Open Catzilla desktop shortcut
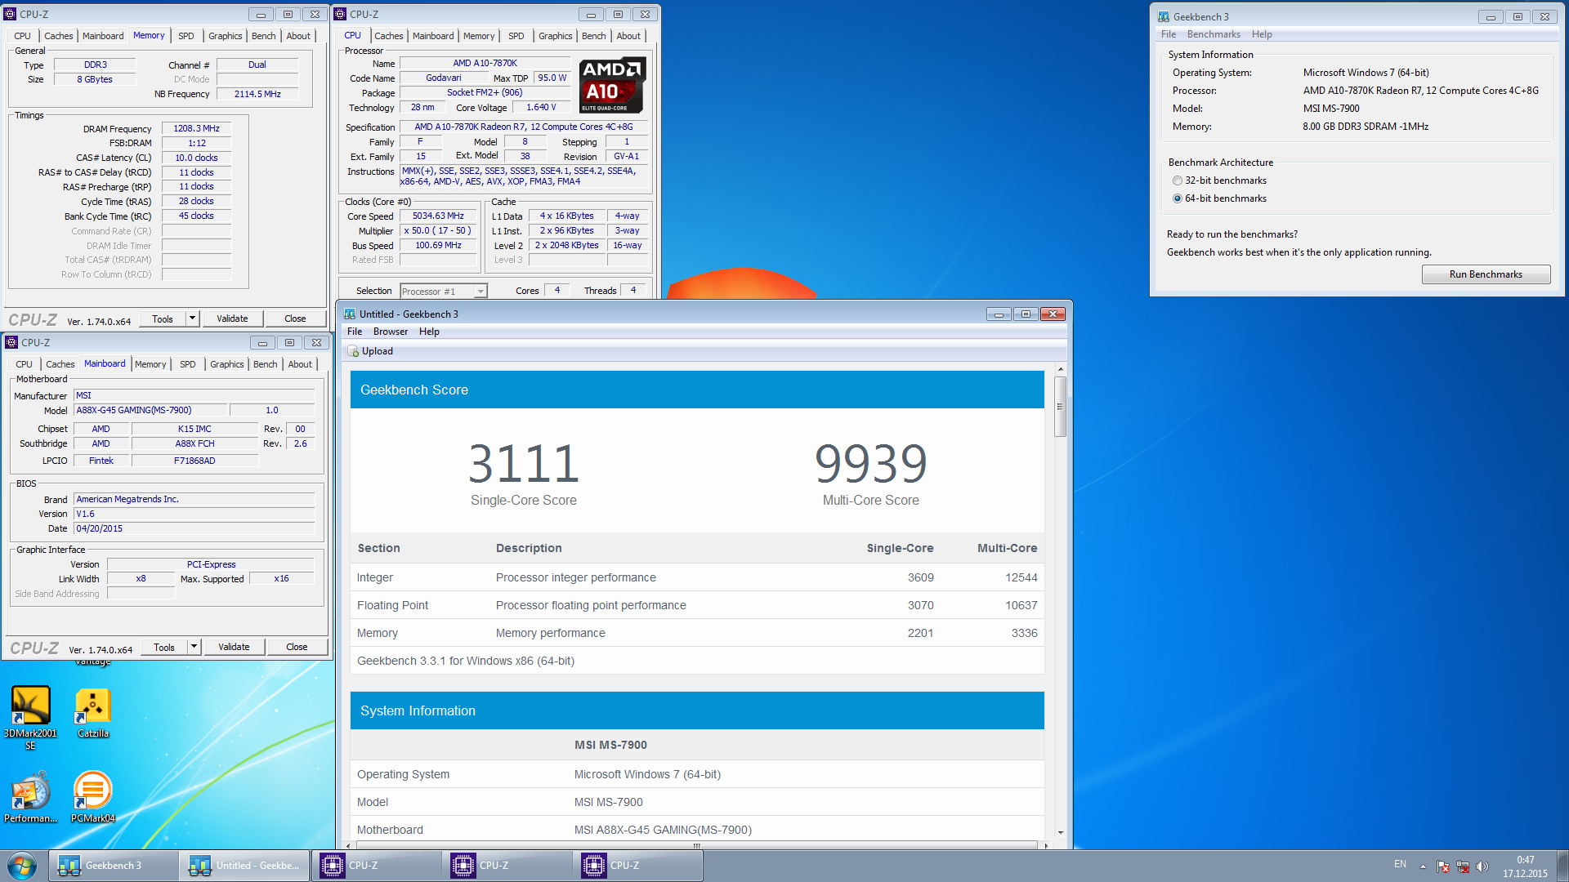This screenshot has height=882, width=1569. point(93,712)
